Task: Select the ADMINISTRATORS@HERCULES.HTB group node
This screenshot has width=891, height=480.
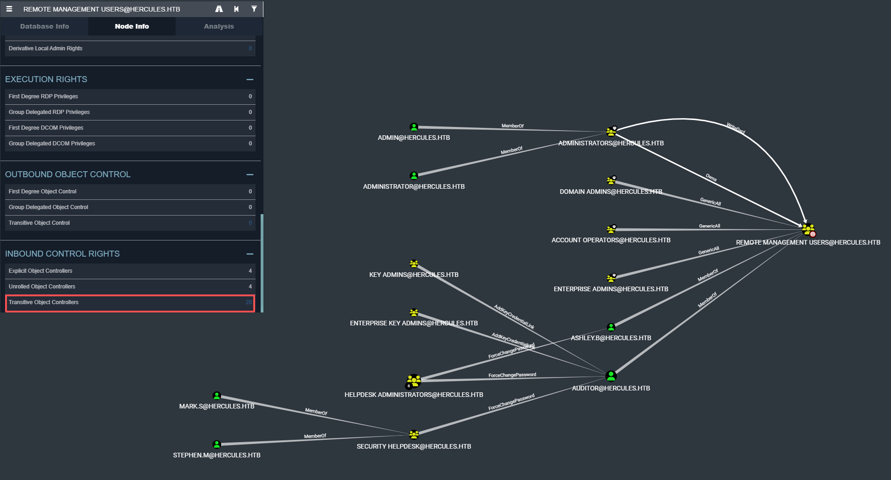Action: pyautogui.click(x=611, y=132)
